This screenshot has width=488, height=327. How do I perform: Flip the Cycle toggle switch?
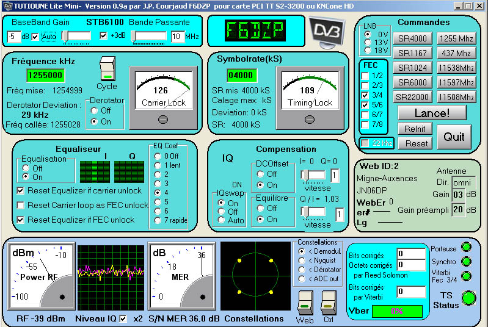pyautogui.click(x=107, y=69)
